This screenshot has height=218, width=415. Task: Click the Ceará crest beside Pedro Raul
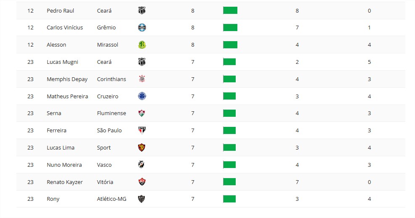pyautogui.click(x=142, y=11)
